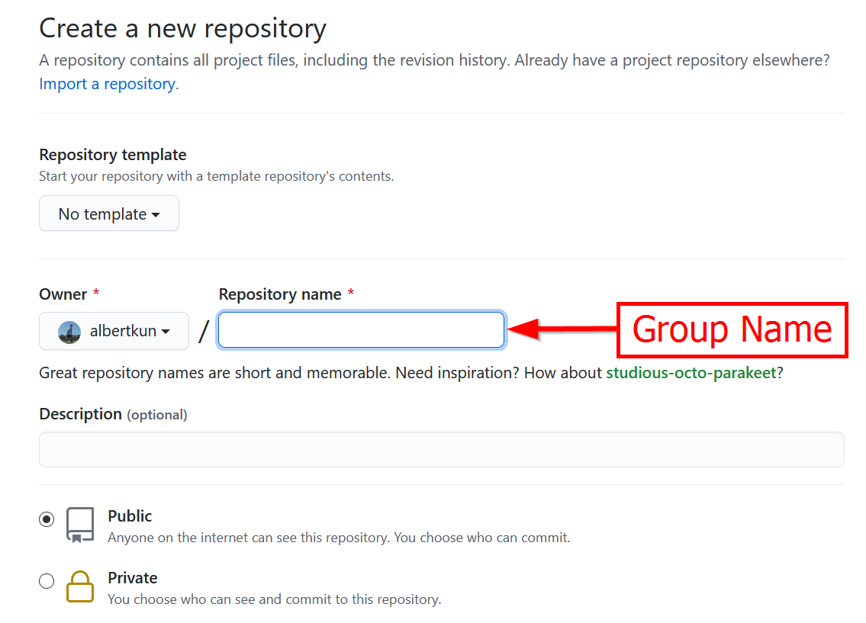This screenshot has width=866, height=623.
Task: Click the Repository template section heading
Action: click(113, 155)
